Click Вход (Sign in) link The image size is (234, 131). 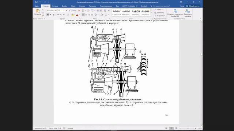click(x=182, y=6)
